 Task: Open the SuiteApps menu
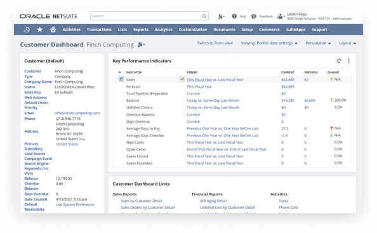[x=296, y=30]
